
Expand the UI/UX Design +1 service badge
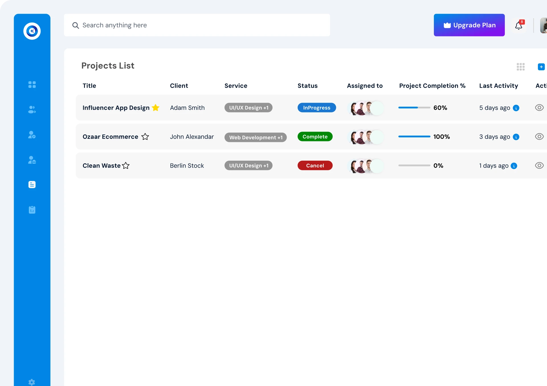(248, 108)
